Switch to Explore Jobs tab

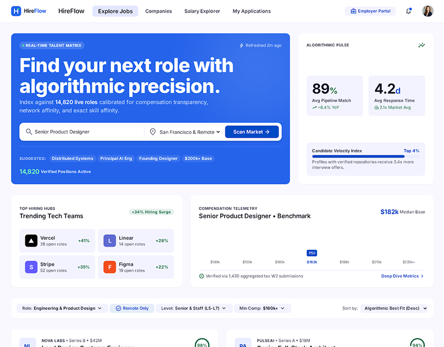(x=115, y=11)
